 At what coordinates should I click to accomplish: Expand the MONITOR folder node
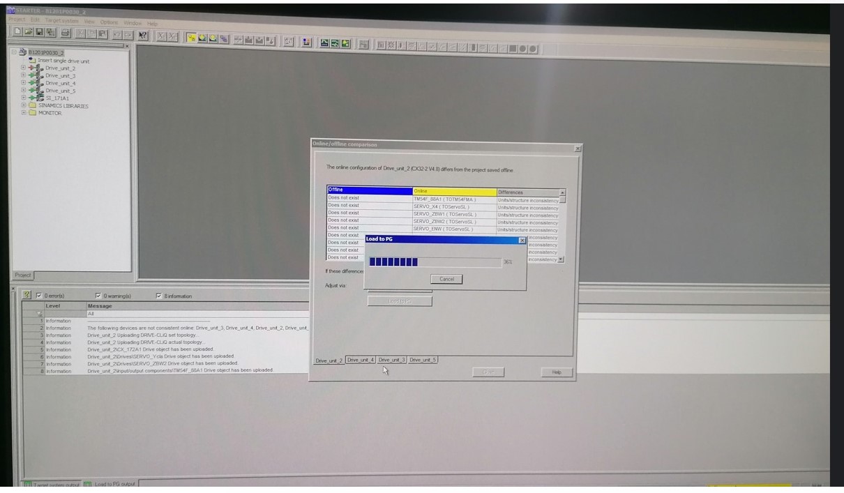click(24, 112)
